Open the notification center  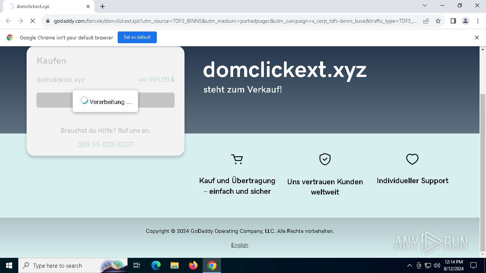tap(473, 265)
